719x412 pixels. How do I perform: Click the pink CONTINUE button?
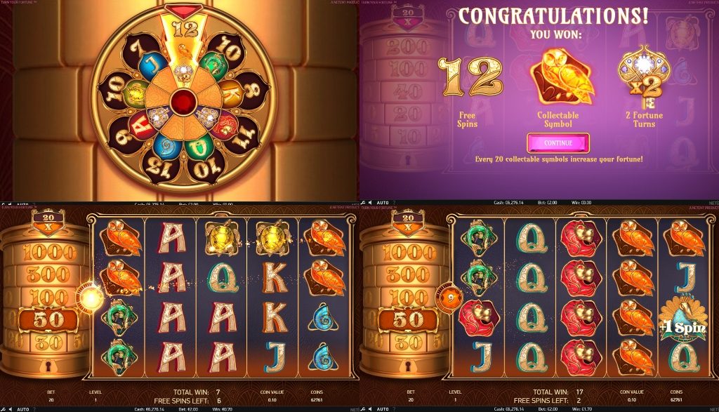(558, 143)
